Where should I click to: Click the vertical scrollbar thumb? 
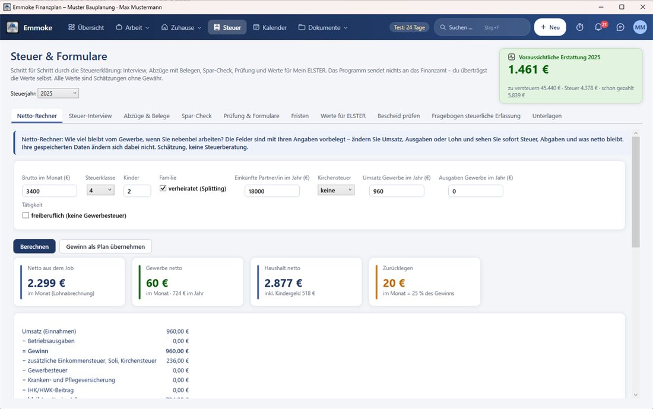coord(636,192)
